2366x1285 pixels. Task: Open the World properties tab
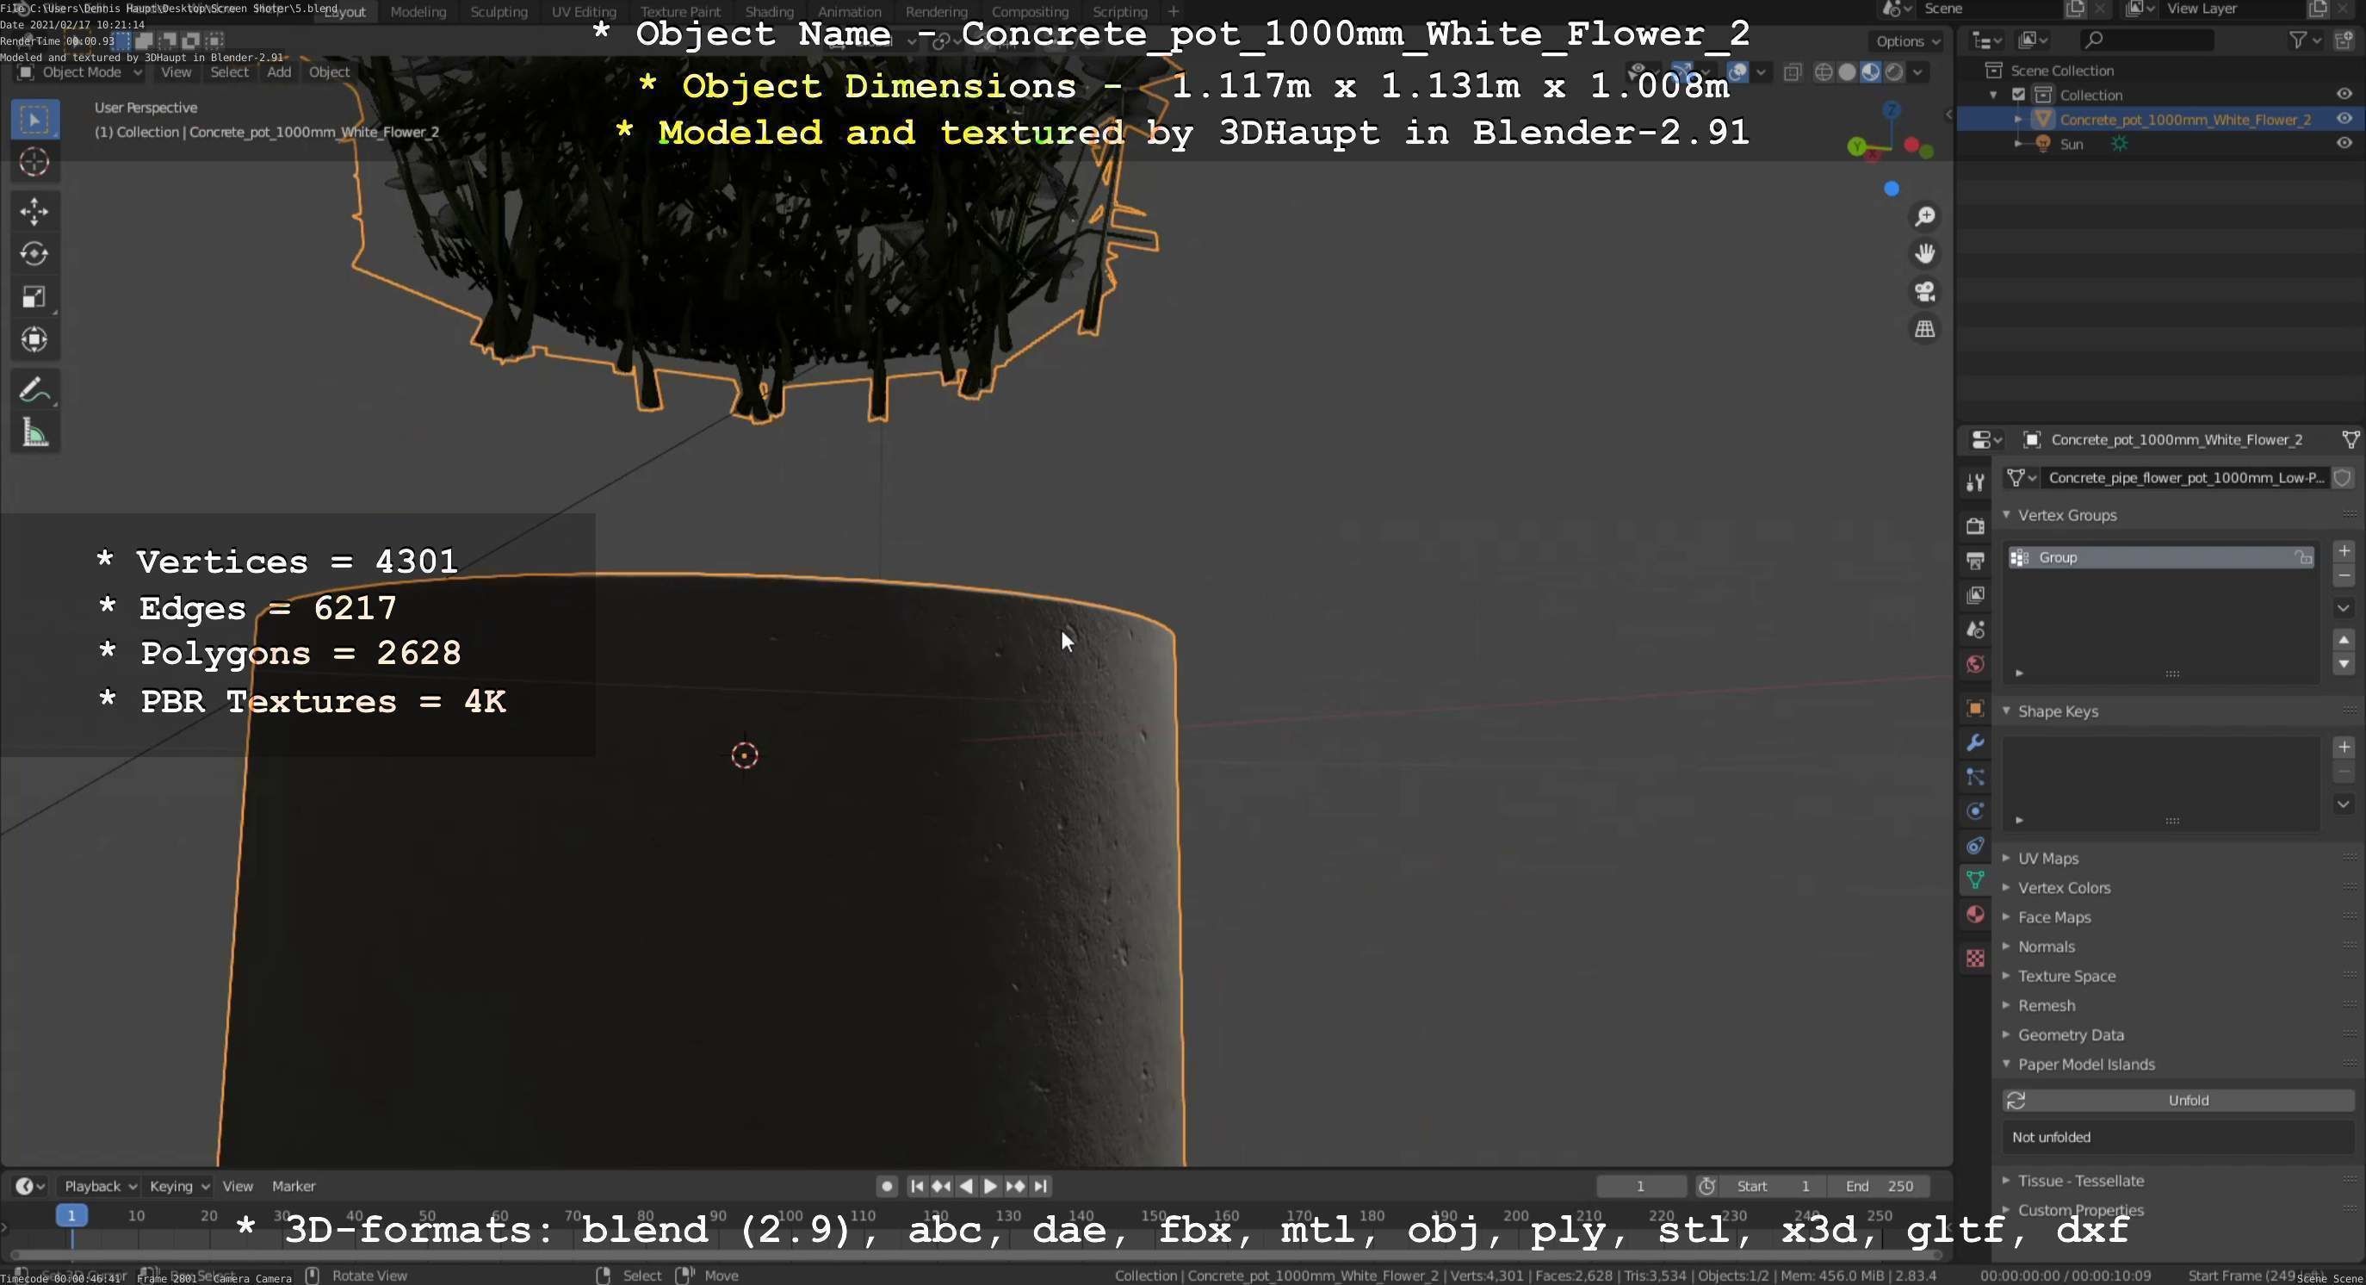[1976, 664]
